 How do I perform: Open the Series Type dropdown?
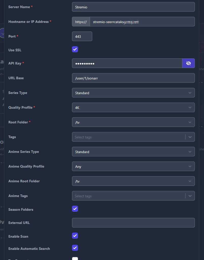coord(133,93)
